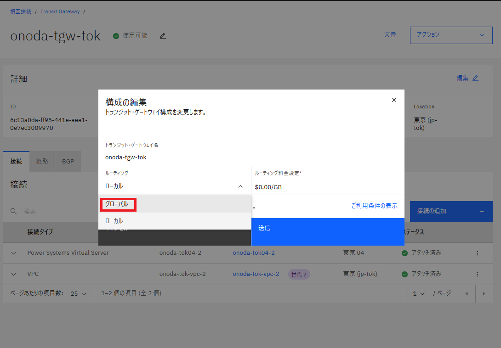Open overflow menu for Power Systems Virtual Server row

point(478,253)
